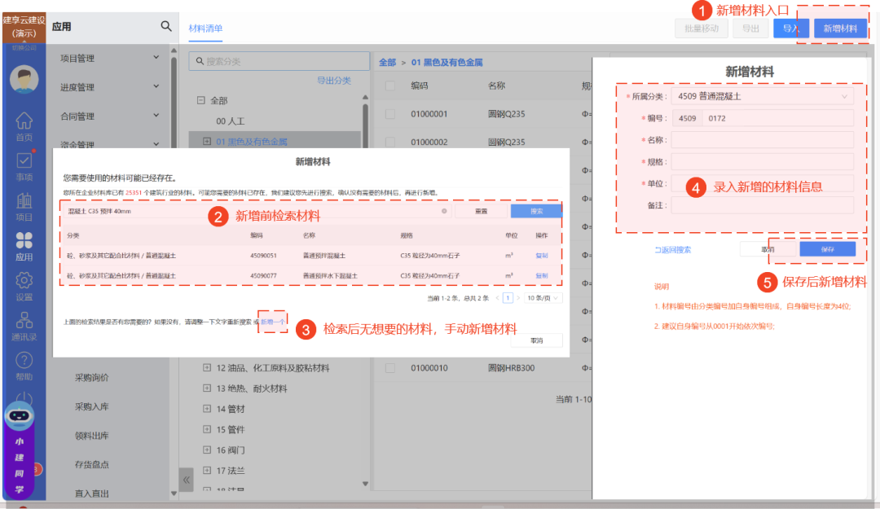Image resolution: width=880 pixels, height=509 pixels.
Task: Open the 事项 tasks icon
Action: 24,164
